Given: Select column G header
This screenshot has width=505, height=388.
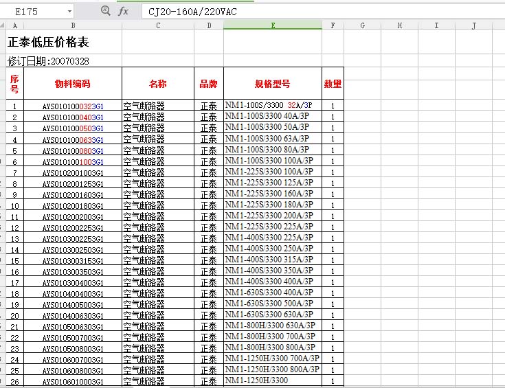Looking at the screenshot, I should 361,25.
